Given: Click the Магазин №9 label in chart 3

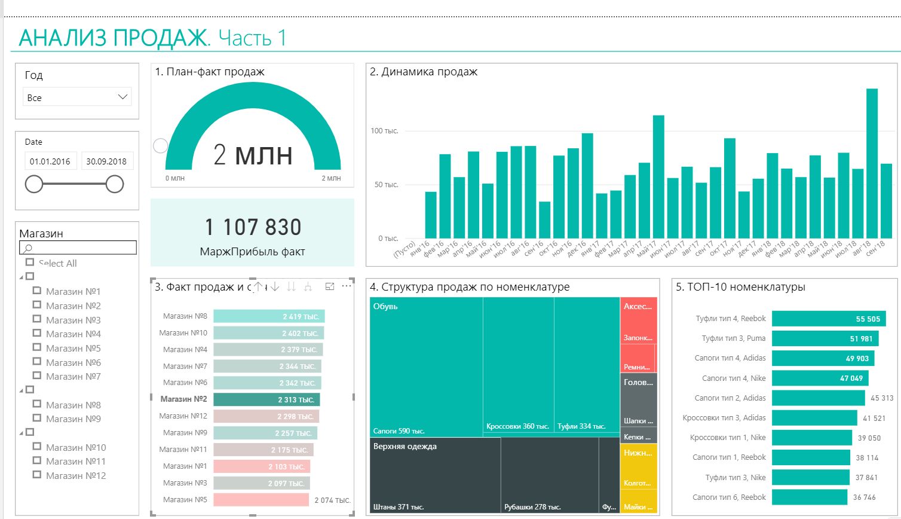Looking at the screenshot, I should click(x=185, y=432).
